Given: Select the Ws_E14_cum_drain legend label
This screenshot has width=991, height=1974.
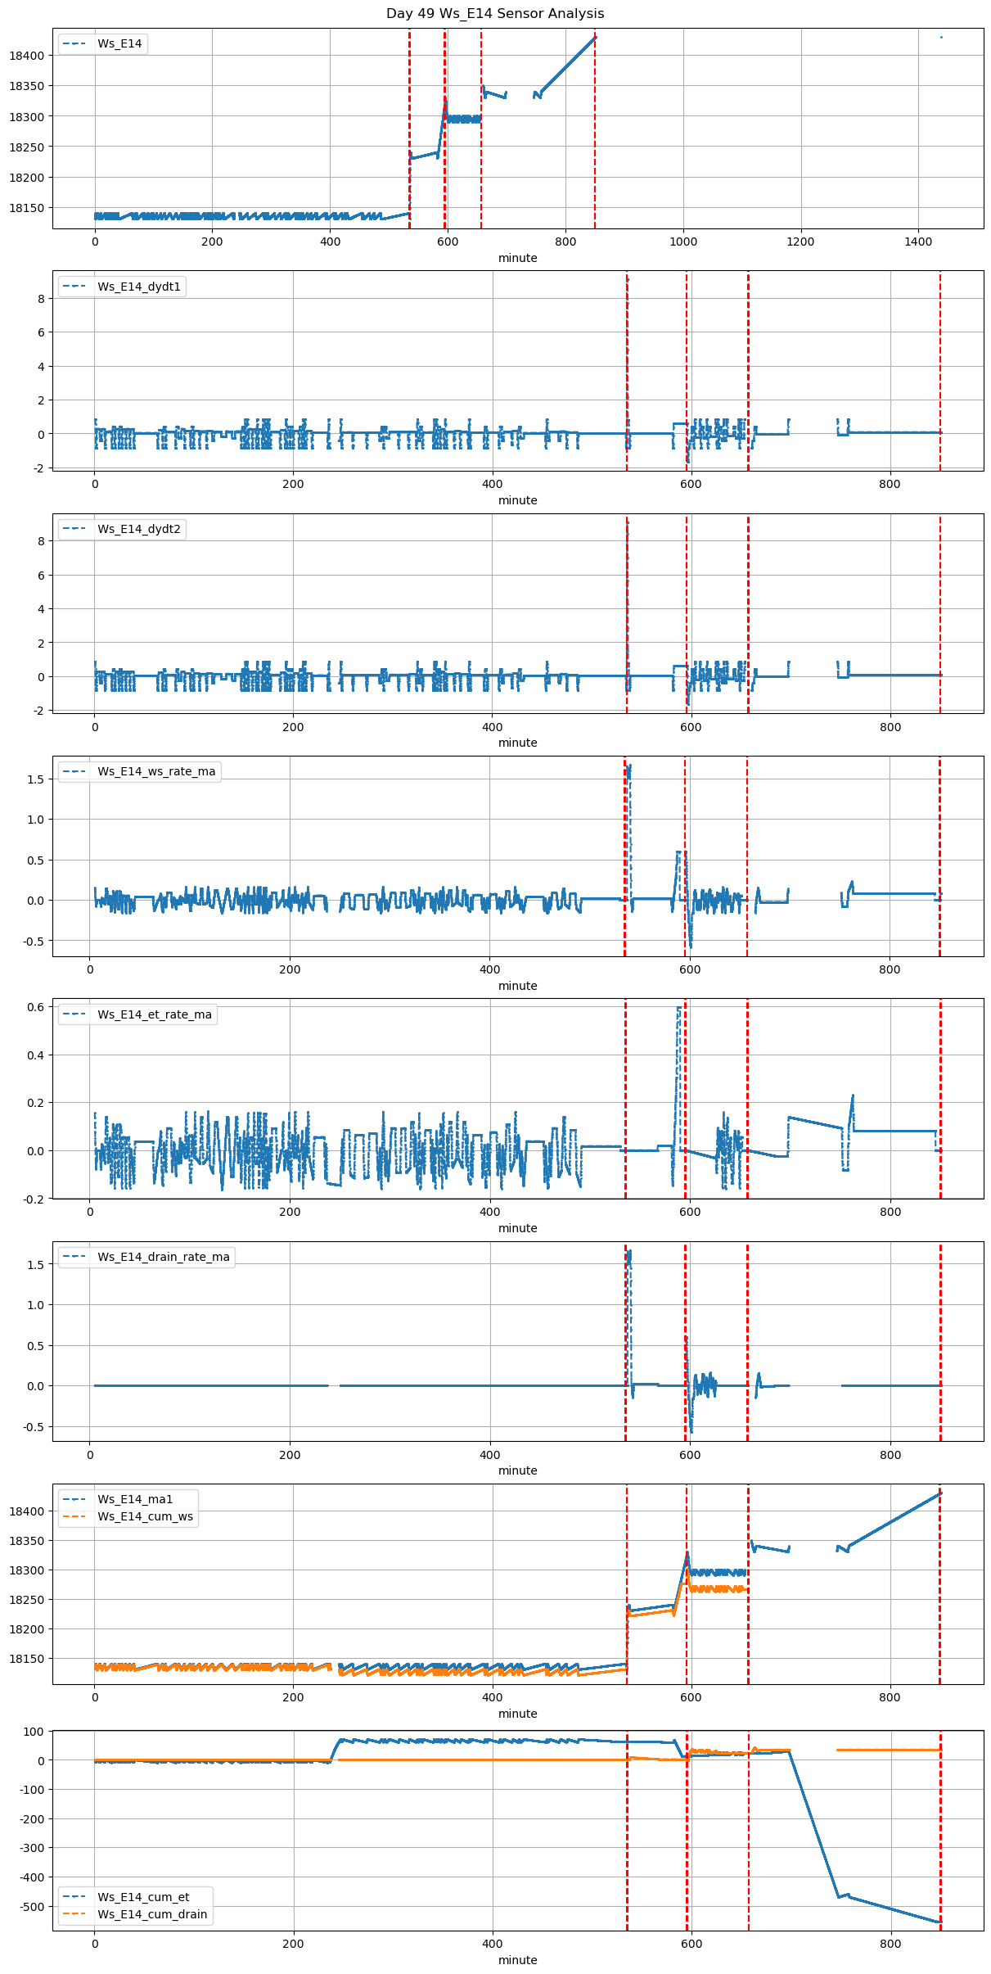Looking at the screenshot, I should click(152, 1914).
